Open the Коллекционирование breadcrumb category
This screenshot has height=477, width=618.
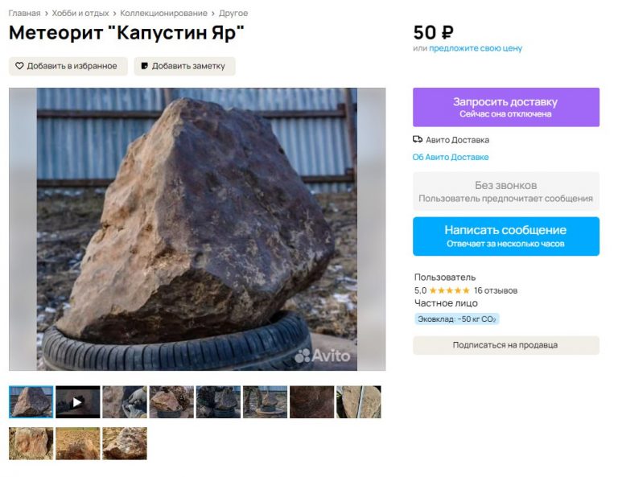[x=163, y=14]
